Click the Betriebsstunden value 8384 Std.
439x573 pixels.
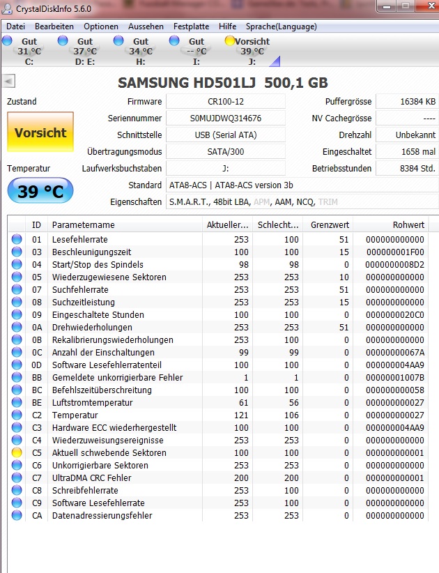click(x=407, y=169)
